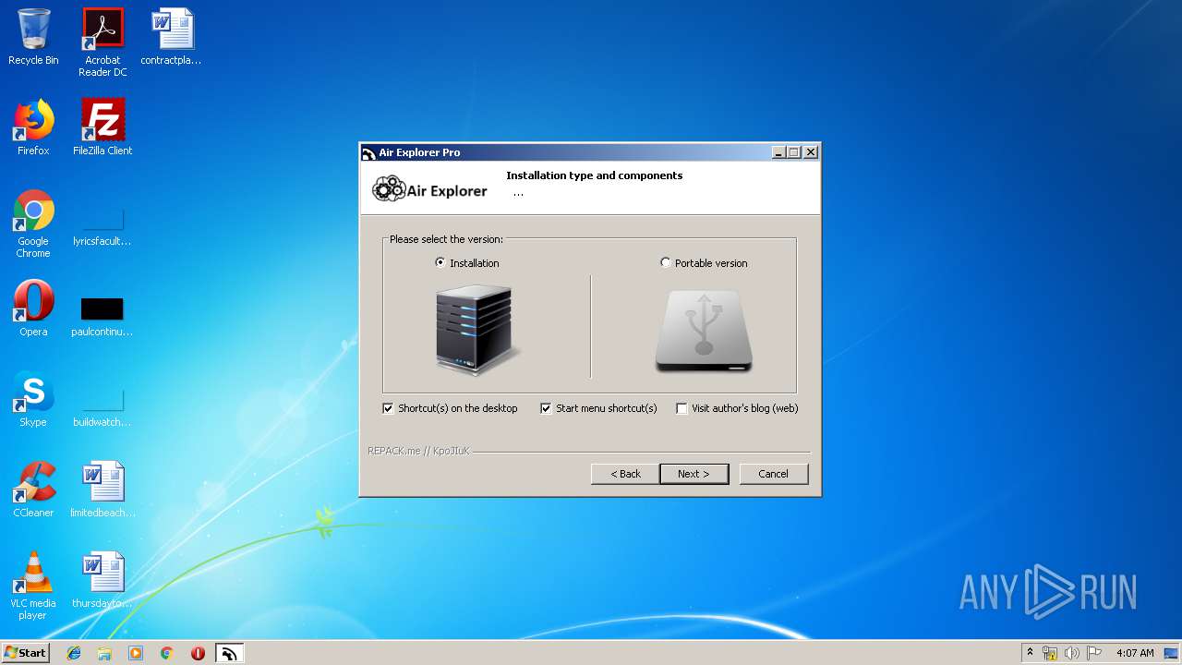Open Action Center flag icon

pyautogui.click(x=1094, y=653)
